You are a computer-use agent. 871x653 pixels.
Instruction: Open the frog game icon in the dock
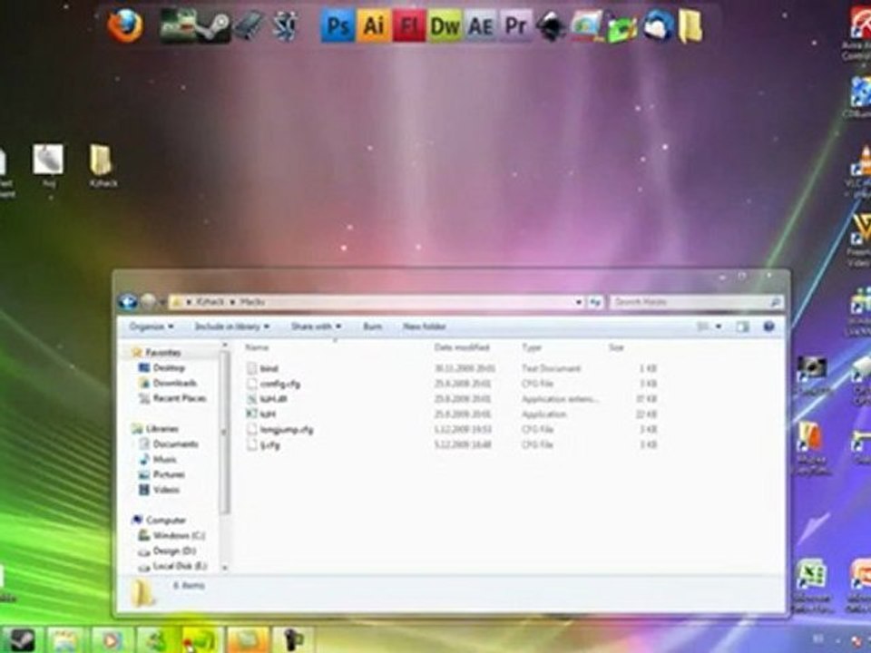click(x=177, y=26)
